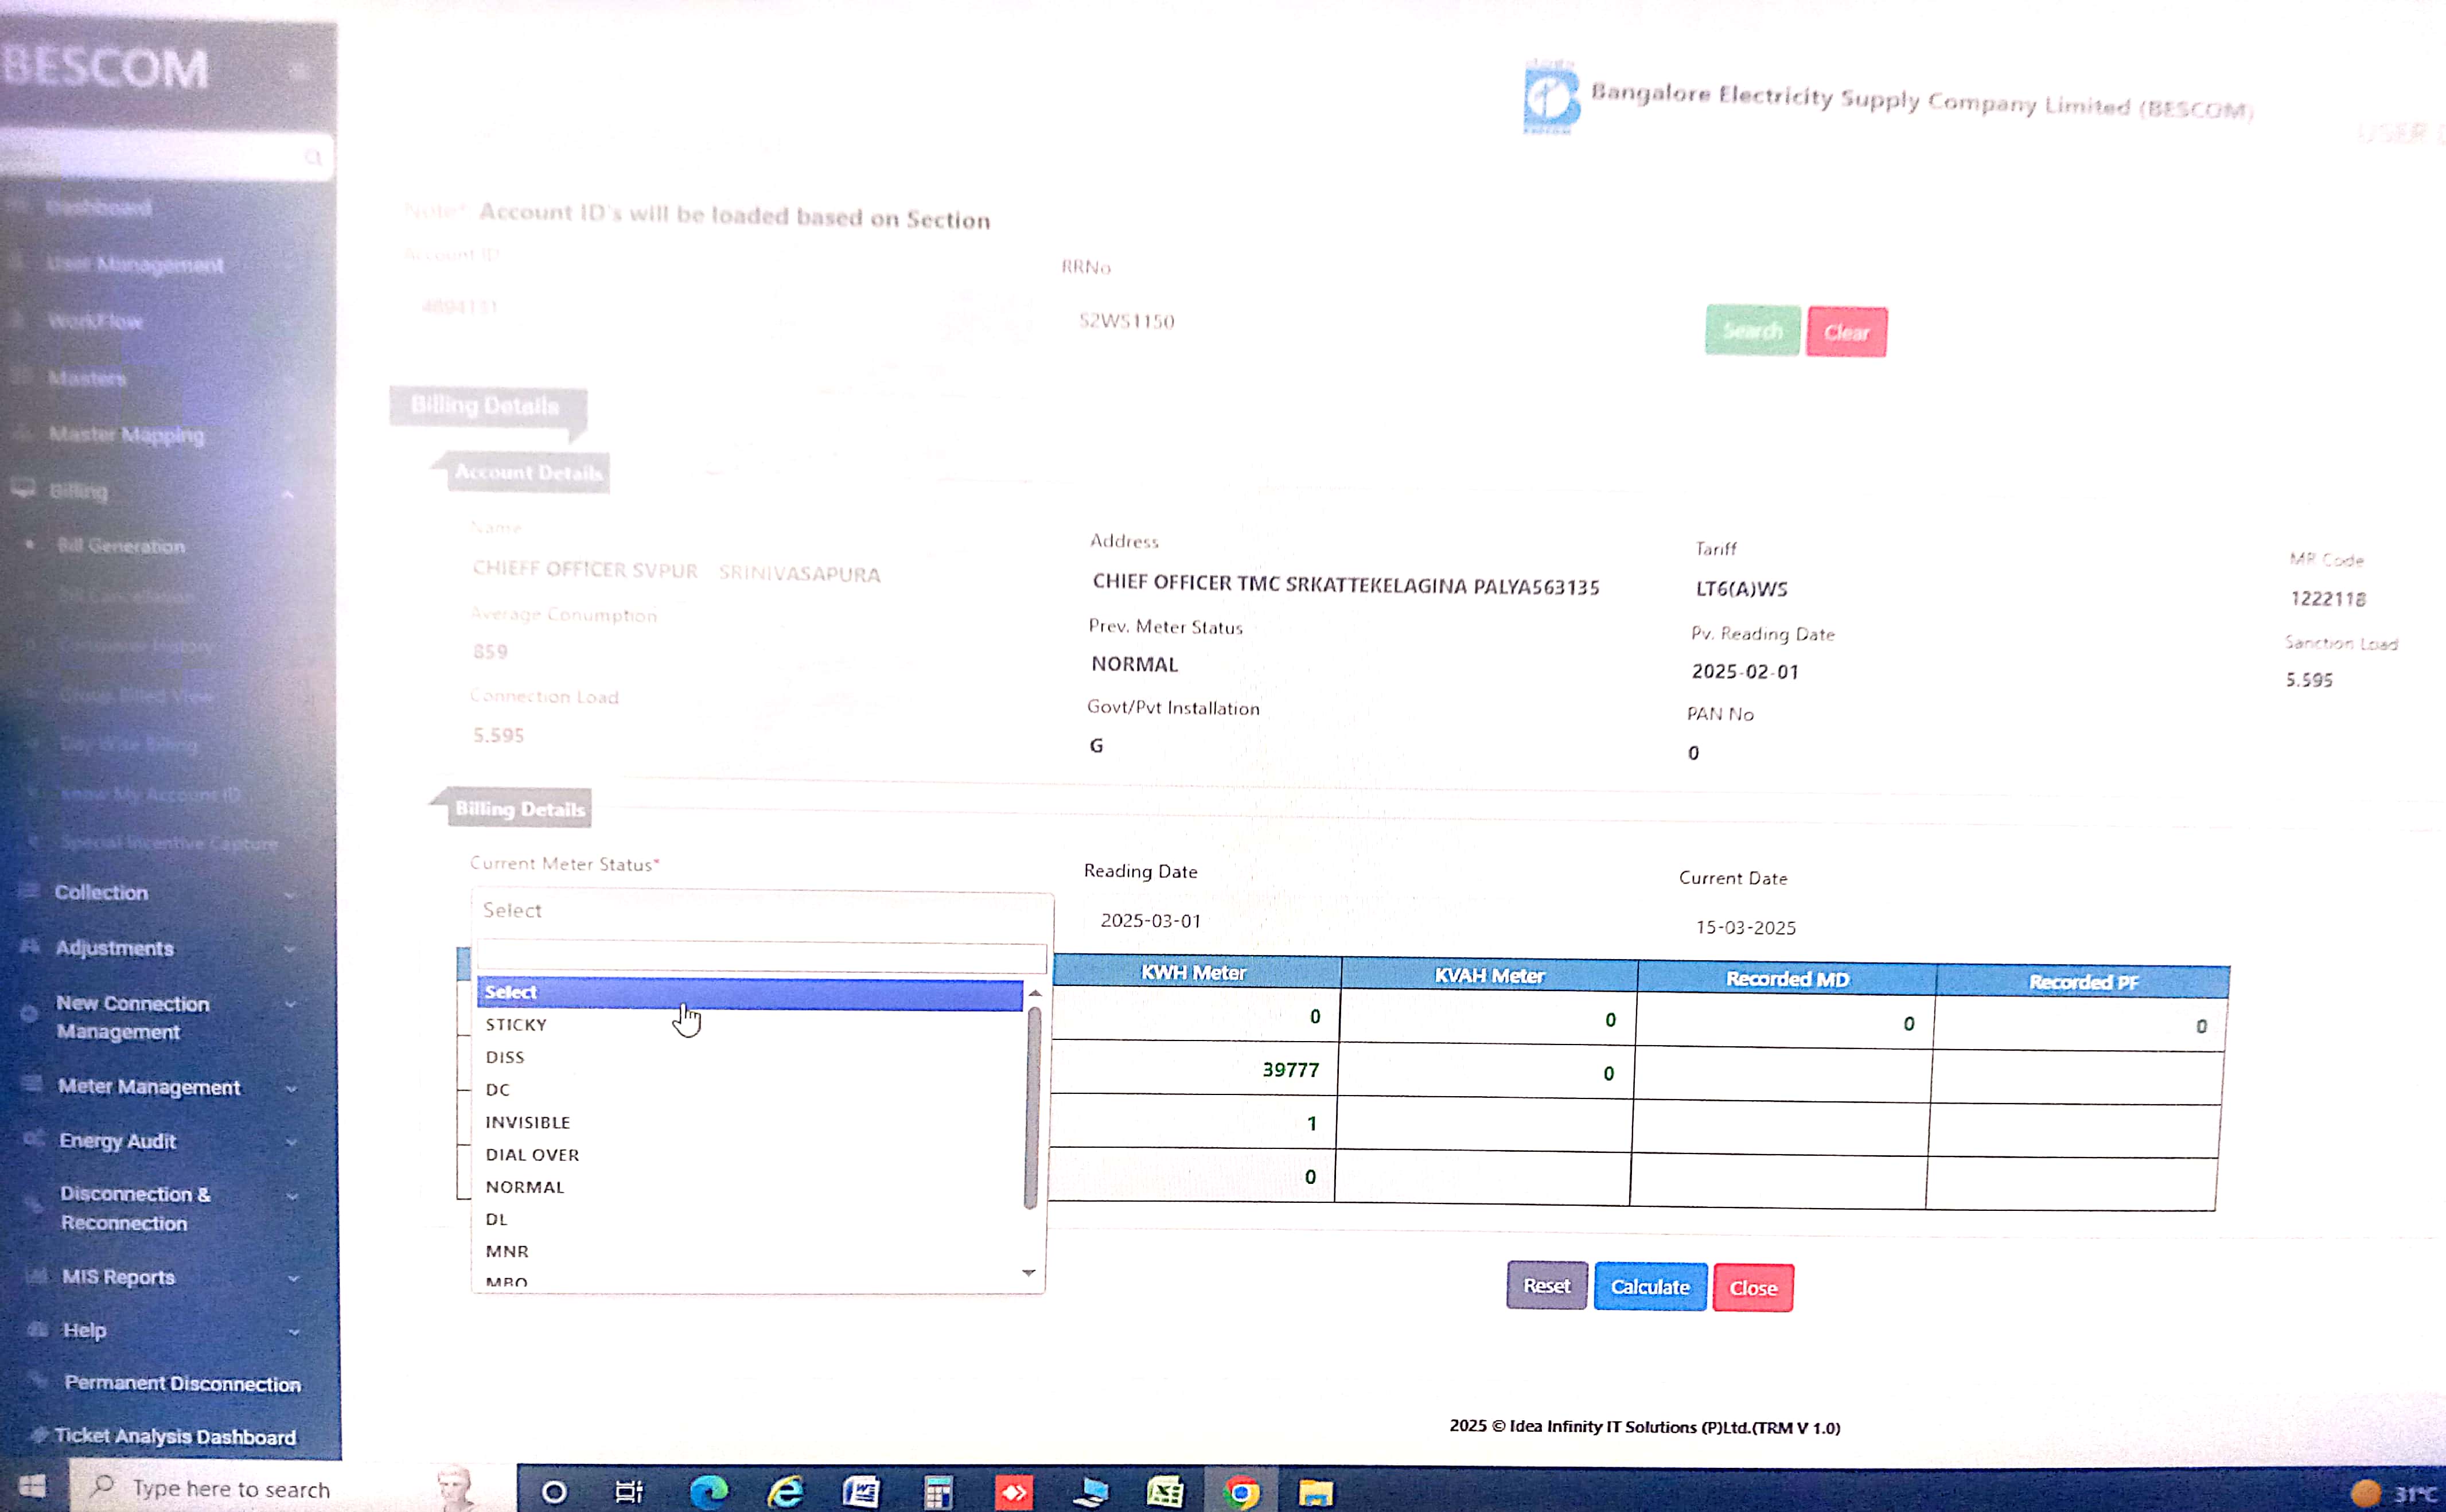The width and height of the screenshot is (2446, 1512).
Task: Open File Explorer folder icon in taskbar
Action: [x=1315, y=1493]
